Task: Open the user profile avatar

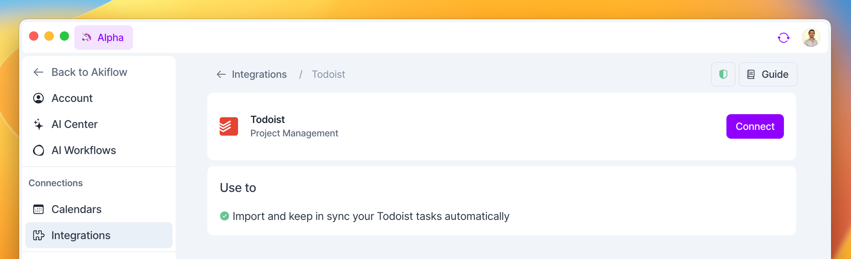Action: pos(811,38)
